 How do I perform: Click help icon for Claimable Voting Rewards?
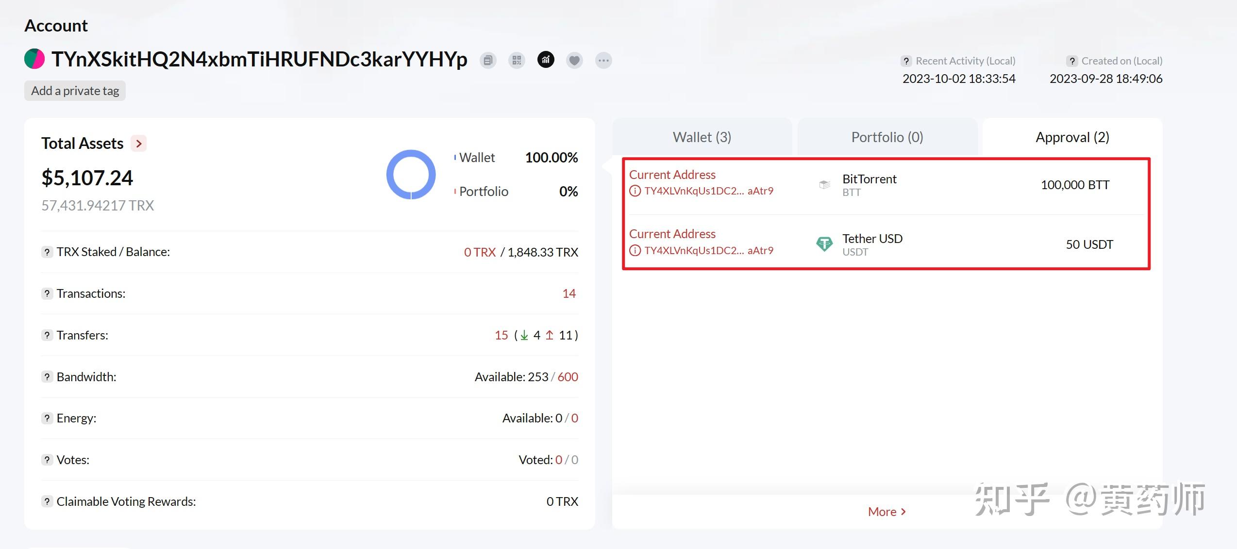(x=47, y=501)
